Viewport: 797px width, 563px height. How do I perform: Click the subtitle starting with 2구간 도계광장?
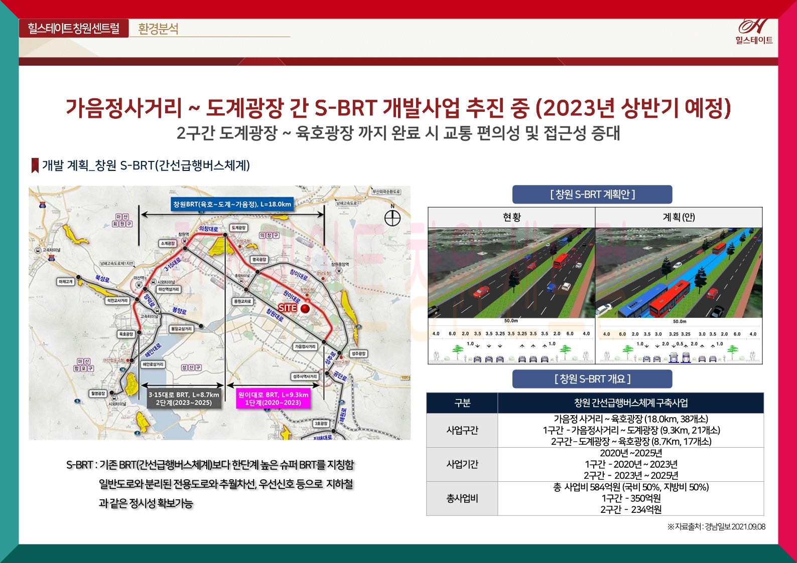(398, 133)
